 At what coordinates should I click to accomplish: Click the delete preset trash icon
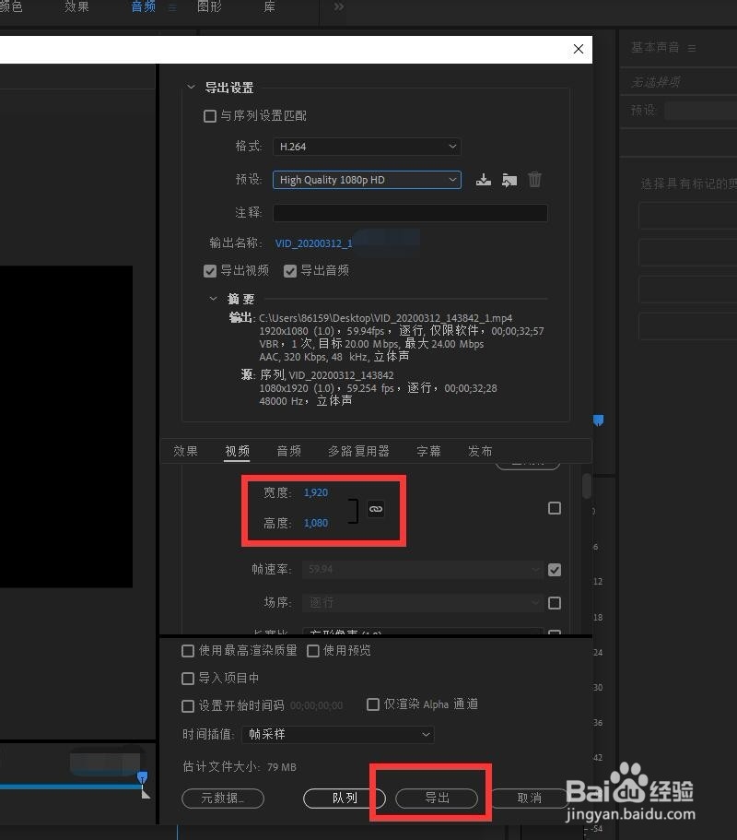[534, 179]
